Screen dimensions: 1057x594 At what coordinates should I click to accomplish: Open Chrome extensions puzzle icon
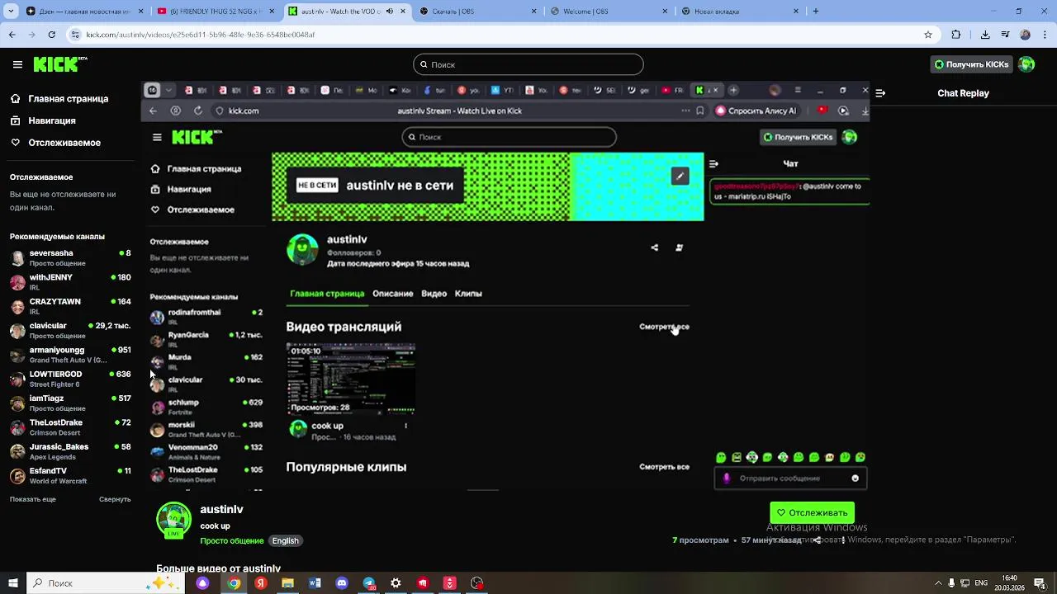956,35
